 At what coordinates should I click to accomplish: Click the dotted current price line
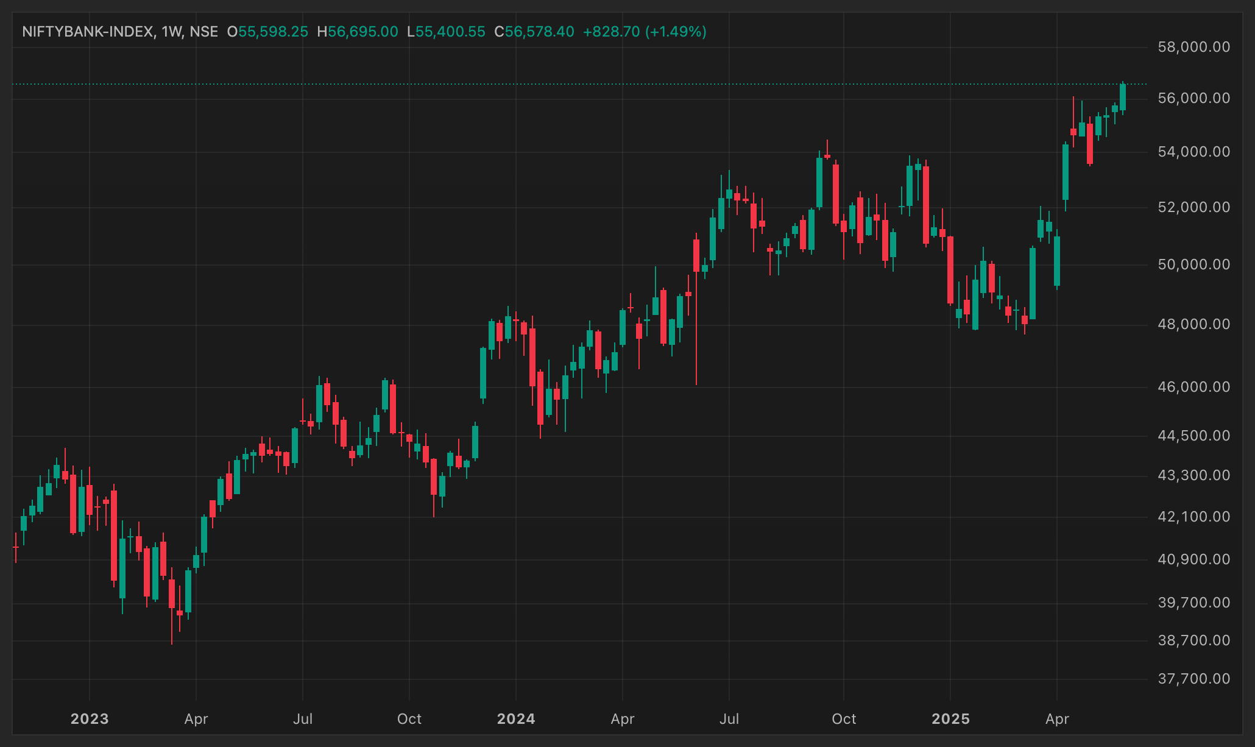tap(579, 84)
